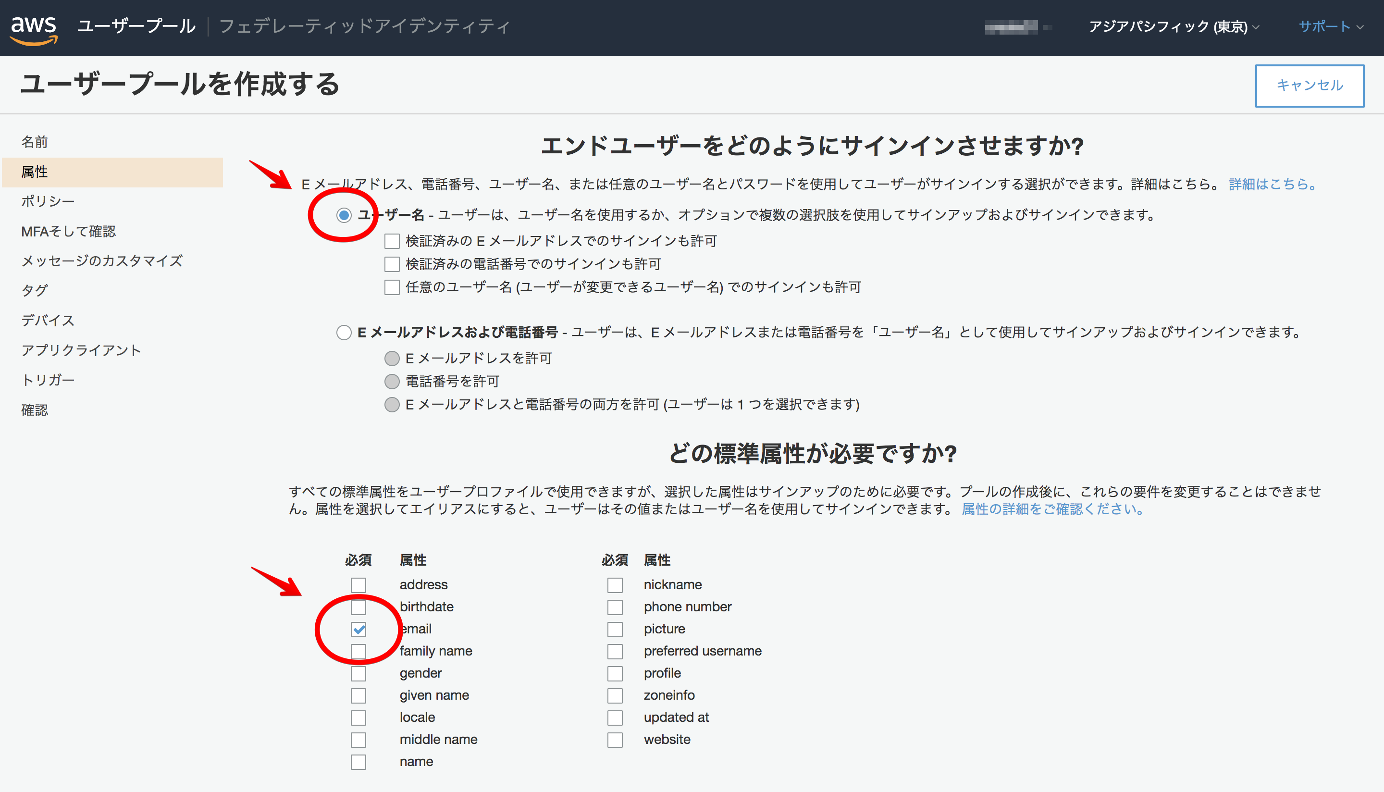The image size is (1384, 792).
Task: Open メッセージのカスタマイズ sidebar step
Action: coord(102,260)
